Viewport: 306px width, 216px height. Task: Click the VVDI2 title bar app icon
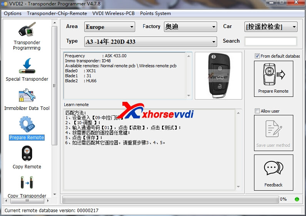[4, 4]
